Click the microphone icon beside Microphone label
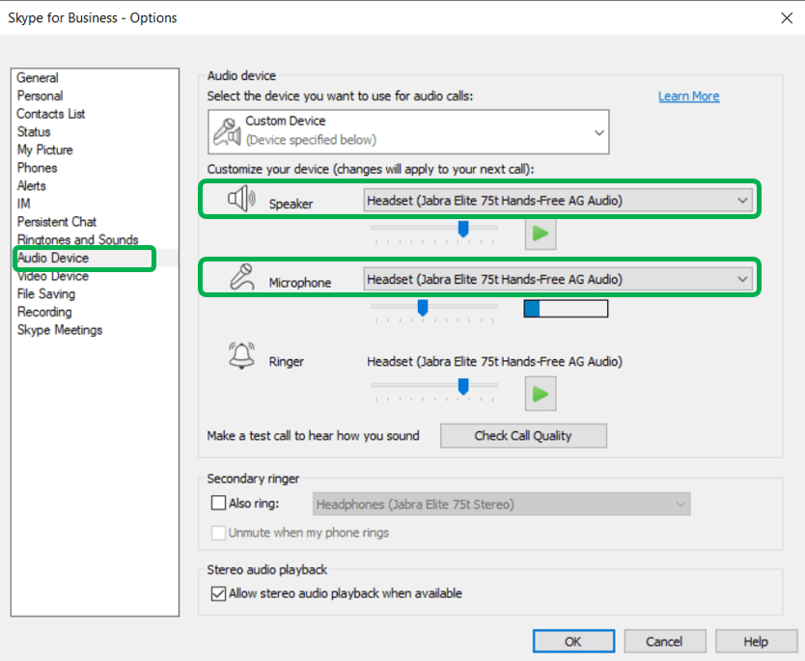Screen dimensions: 805x661 pos(241,279)
